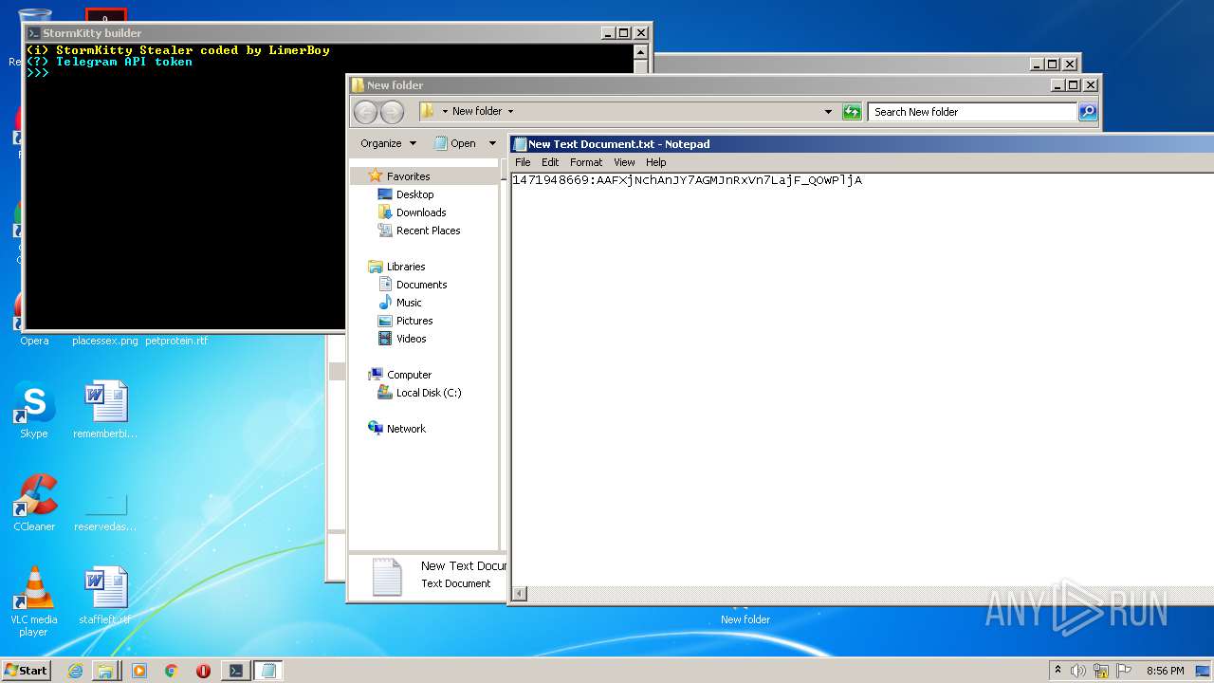The width and height of the screenshot is (1214, 683).
Task: Click the Telegram token text in Notepad
Action: [687, 180]
